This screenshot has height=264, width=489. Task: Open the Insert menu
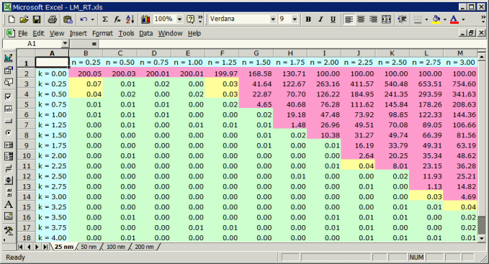(78, 33)
